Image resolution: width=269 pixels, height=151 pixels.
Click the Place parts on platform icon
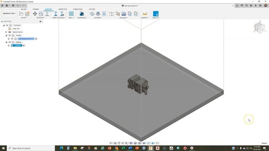click(x=47, y=14)
